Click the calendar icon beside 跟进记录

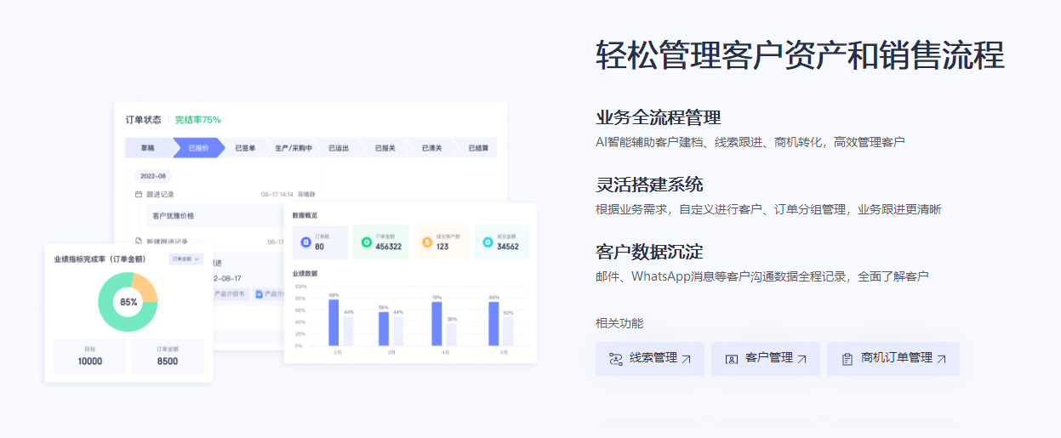pyautogui.click(x=139, y=194)
